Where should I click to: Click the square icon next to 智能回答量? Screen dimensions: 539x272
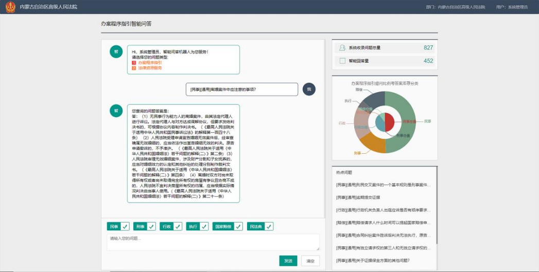(342, 61)
